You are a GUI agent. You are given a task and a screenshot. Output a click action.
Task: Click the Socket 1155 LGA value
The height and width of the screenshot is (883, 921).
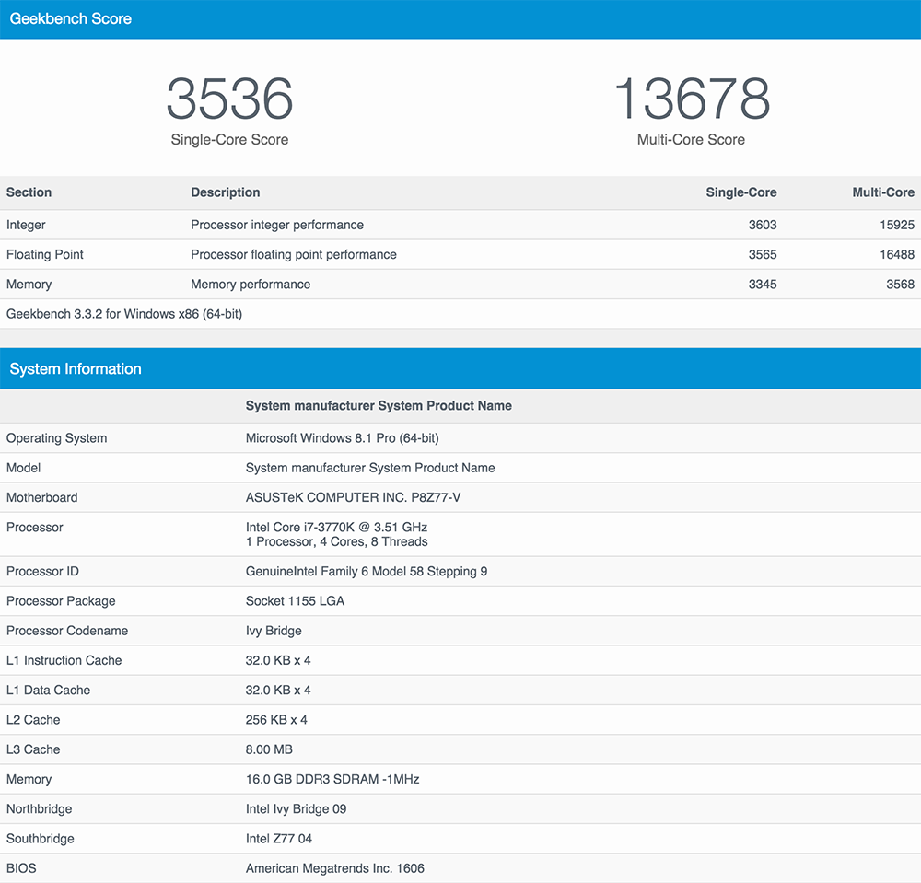pyautogui.click(x=295, y=601)
